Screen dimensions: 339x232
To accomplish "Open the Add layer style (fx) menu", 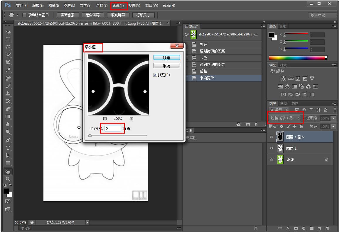I will [288, 228].
